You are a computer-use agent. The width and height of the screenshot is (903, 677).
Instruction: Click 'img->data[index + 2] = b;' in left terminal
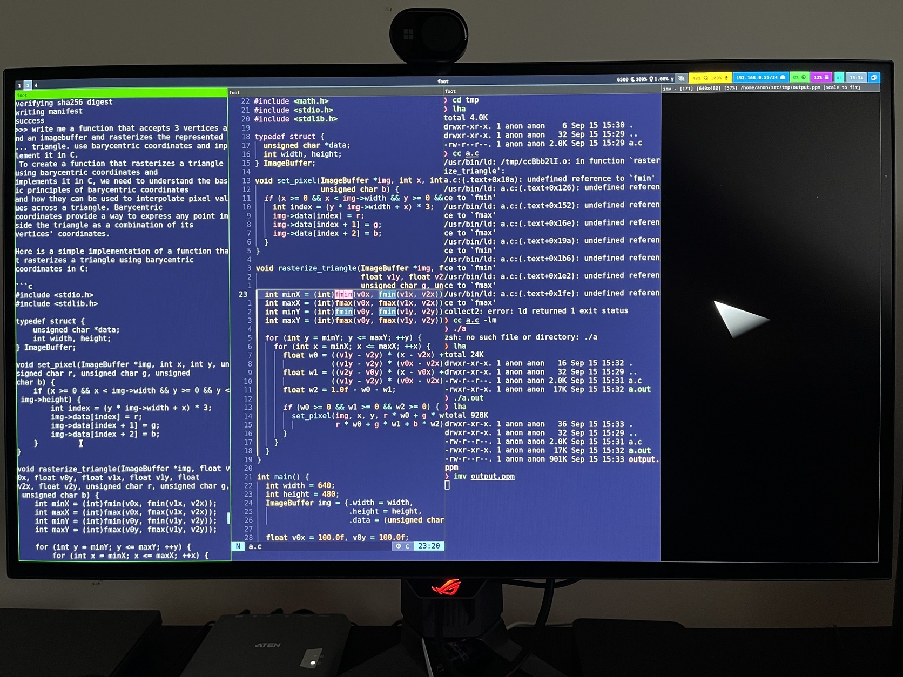[x=105, y=434]
